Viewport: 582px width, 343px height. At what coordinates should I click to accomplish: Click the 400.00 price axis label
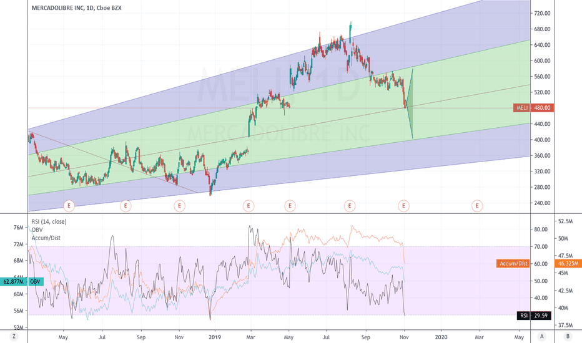(542, 140)
